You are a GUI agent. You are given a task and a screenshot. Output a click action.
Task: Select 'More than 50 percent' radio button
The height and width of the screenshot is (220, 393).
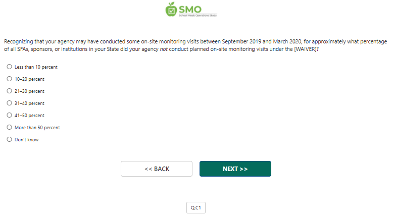(x=9, y=127)
